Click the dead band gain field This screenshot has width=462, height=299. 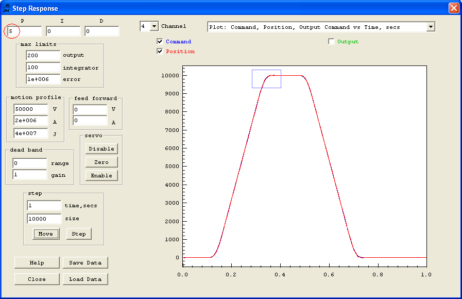[x=29, y=175]
